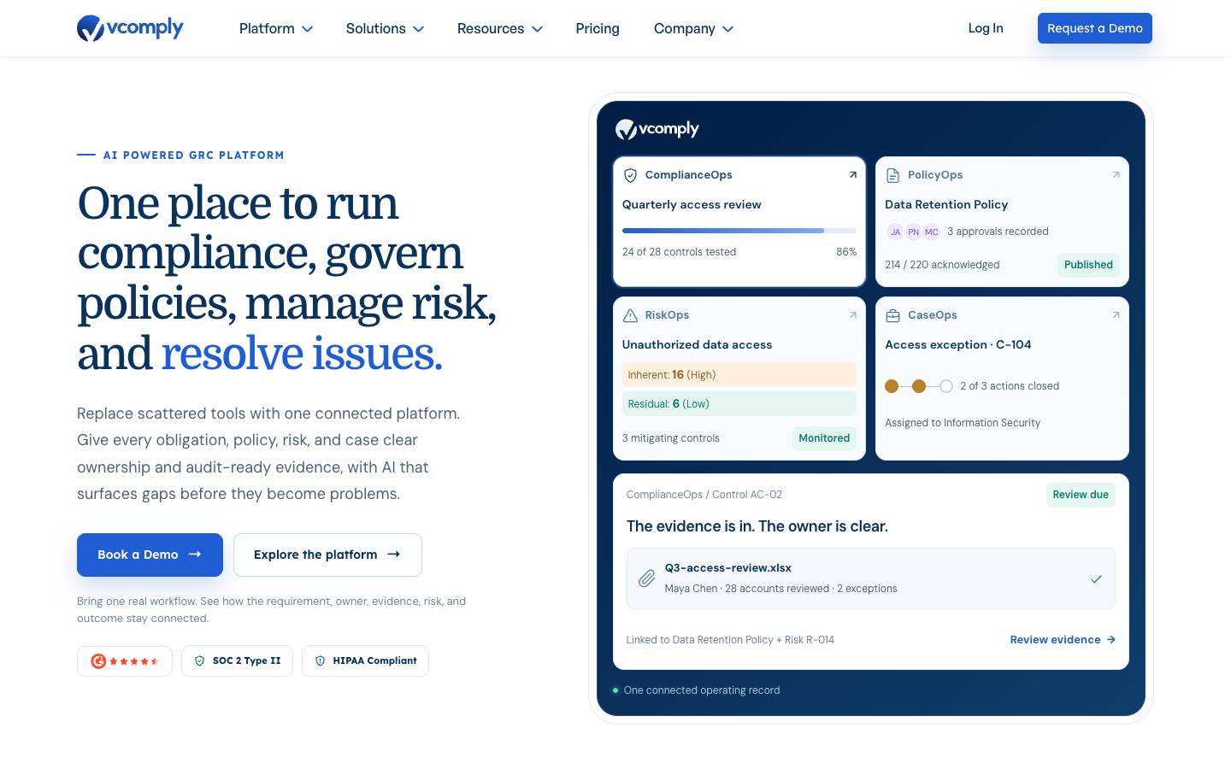Click the Log In link

click(986, 28)
